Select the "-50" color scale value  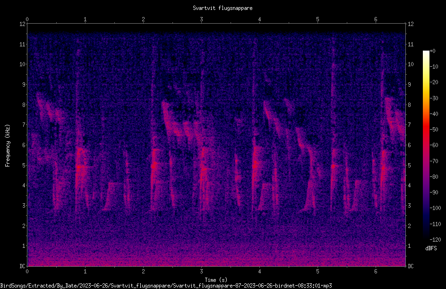434,130
